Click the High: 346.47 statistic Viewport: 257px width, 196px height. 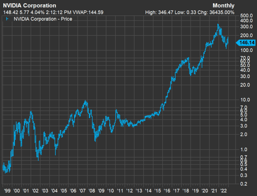coord(159,12)
